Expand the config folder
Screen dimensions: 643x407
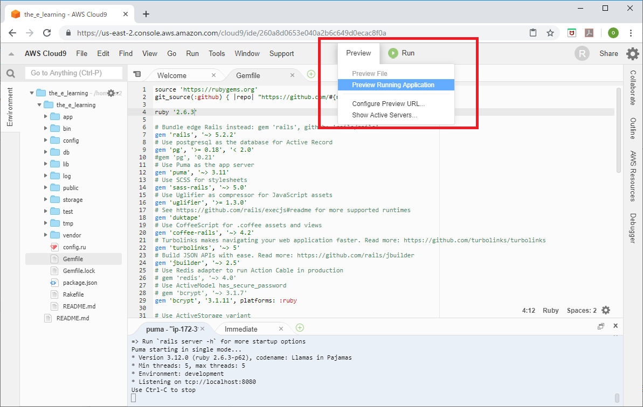(x=45, y=141)
